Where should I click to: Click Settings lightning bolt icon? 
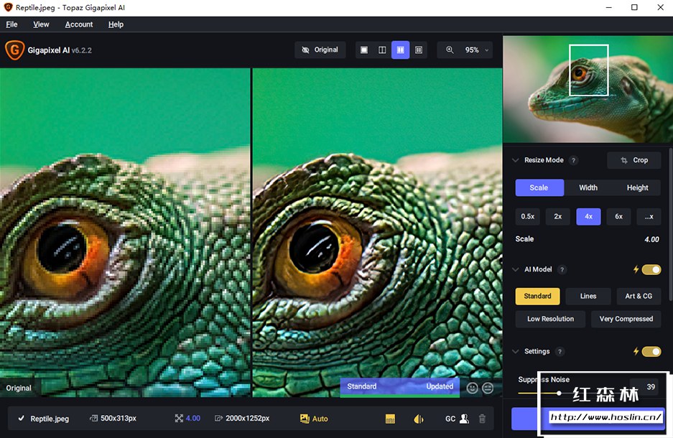(x=636, y=351)
